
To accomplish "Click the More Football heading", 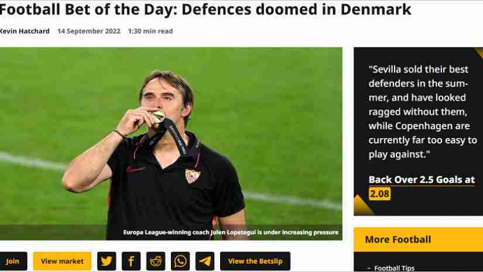I will coord(398,239).
